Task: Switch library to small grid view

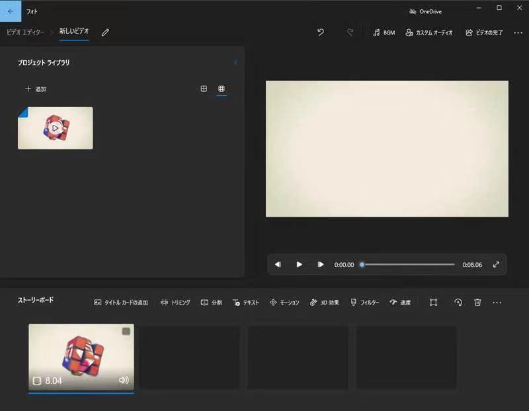Action: [222, 89]
